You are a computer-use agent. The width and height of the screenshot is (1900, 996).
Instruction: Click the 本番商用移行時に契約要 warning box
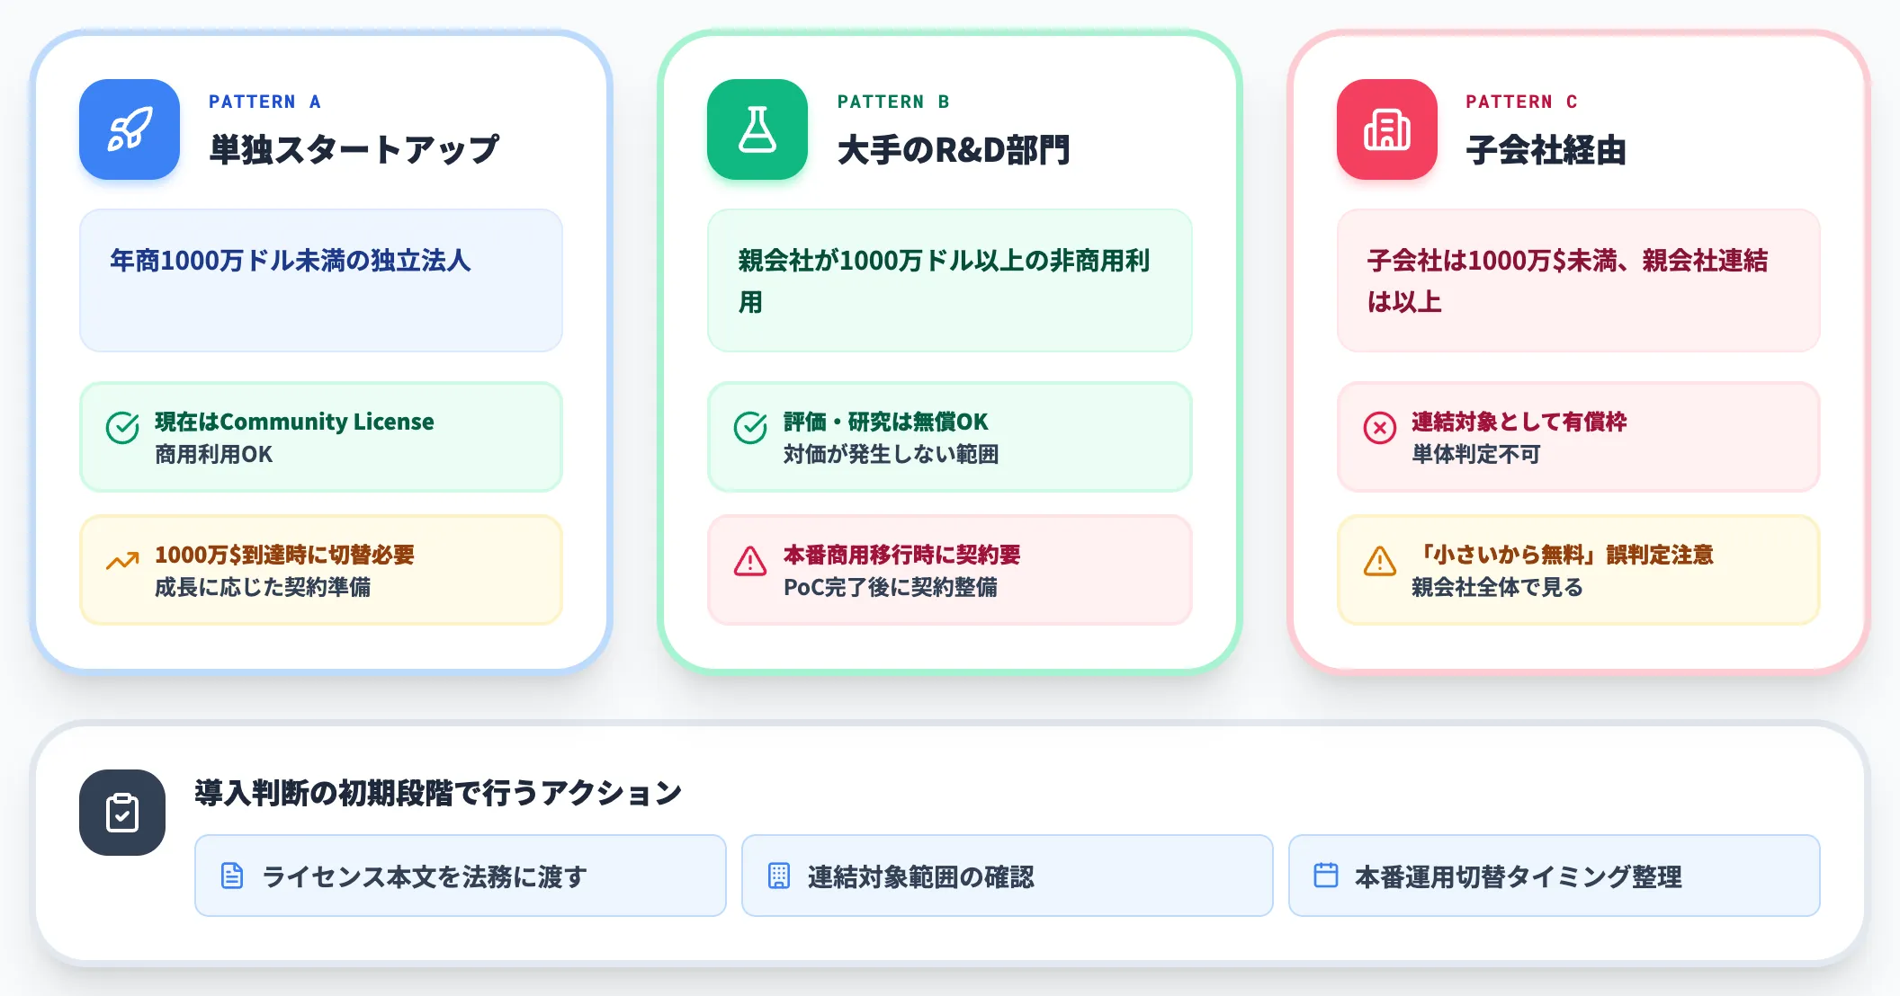(x=950, y=570)
